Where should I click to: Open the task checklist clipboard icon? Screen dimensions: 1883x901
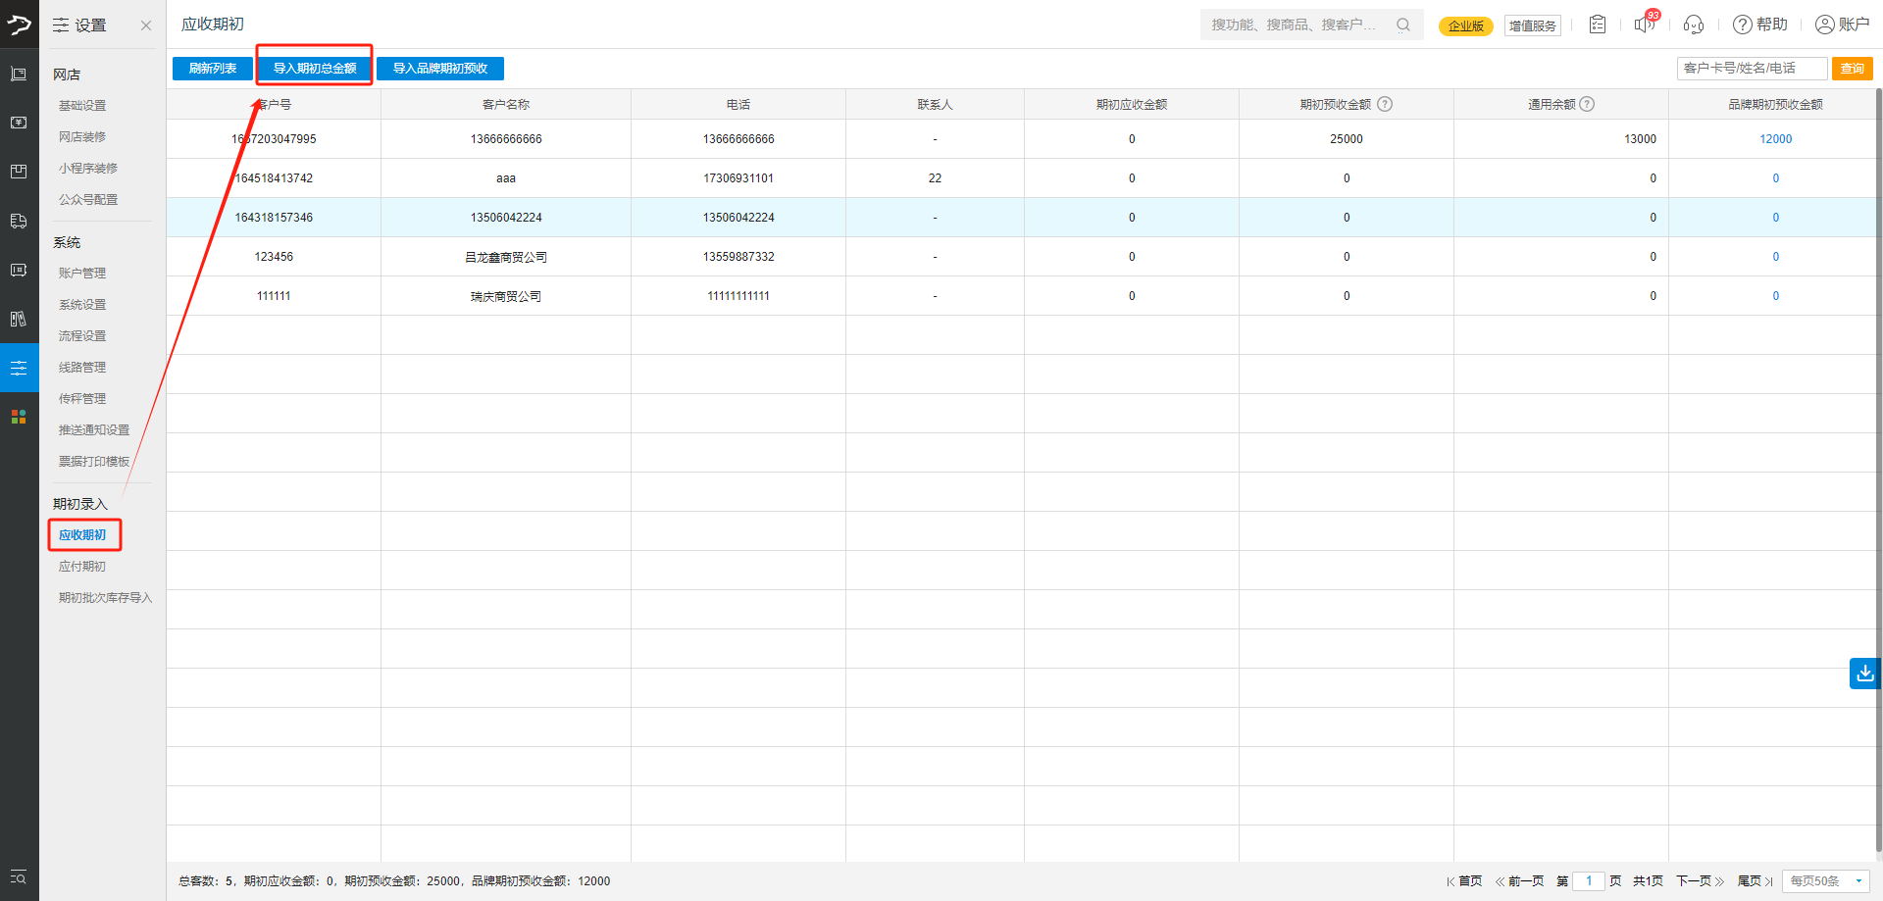(x=1598, y=25)
